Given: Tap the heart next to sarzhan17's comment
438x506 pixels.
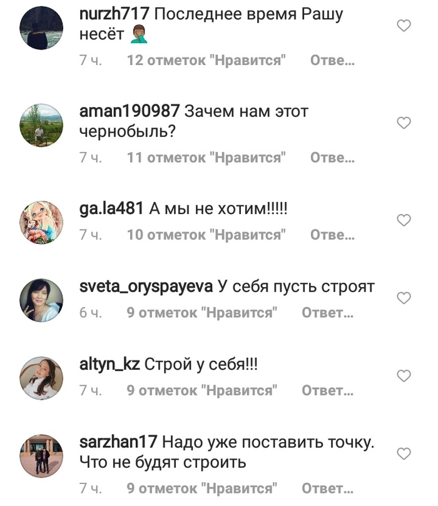Looking at the screenshot, I should pyautogui.click(x=404, y=453).
